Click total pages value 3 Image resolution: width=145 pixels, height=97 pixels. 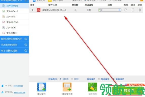coord(75,10)
